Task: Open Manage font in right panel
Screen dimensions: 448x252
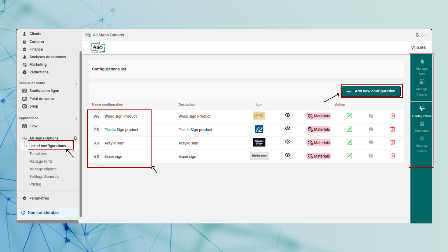Action: 422,67
